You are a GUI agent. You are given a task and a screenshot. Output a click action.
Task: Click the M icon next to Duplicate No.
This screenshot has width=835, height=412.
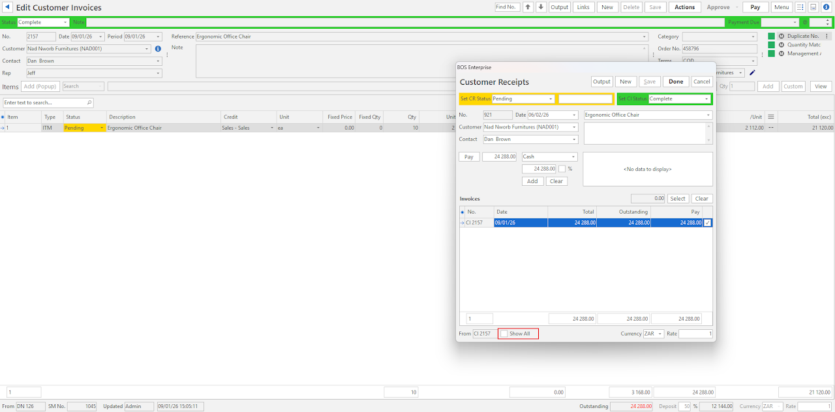[781, 37]
